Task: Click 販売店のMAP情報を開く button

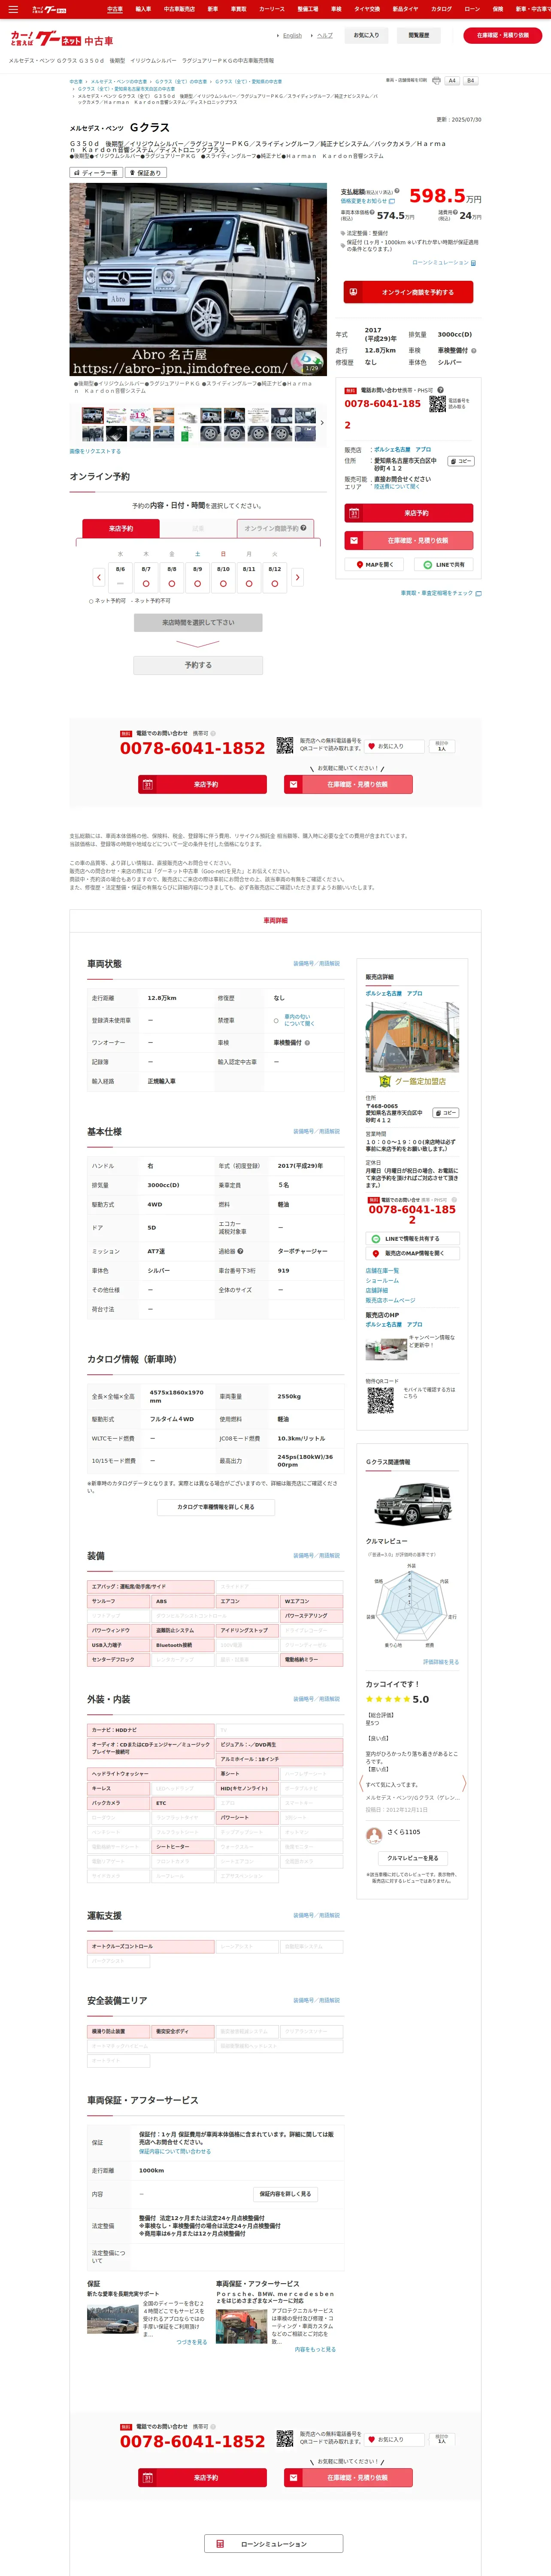Action: 412,1253
